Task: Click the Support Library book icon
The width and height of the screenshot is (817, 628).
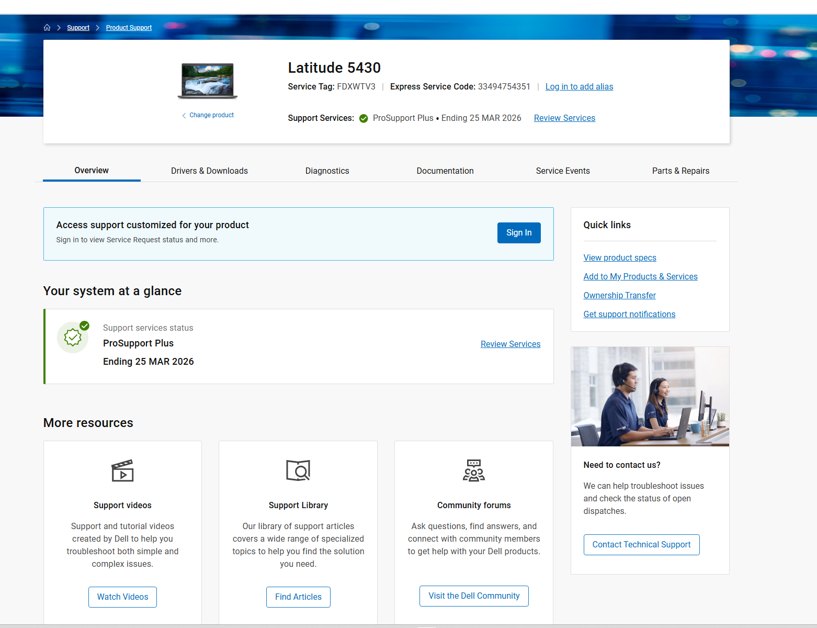Action: tap(298, 470)
